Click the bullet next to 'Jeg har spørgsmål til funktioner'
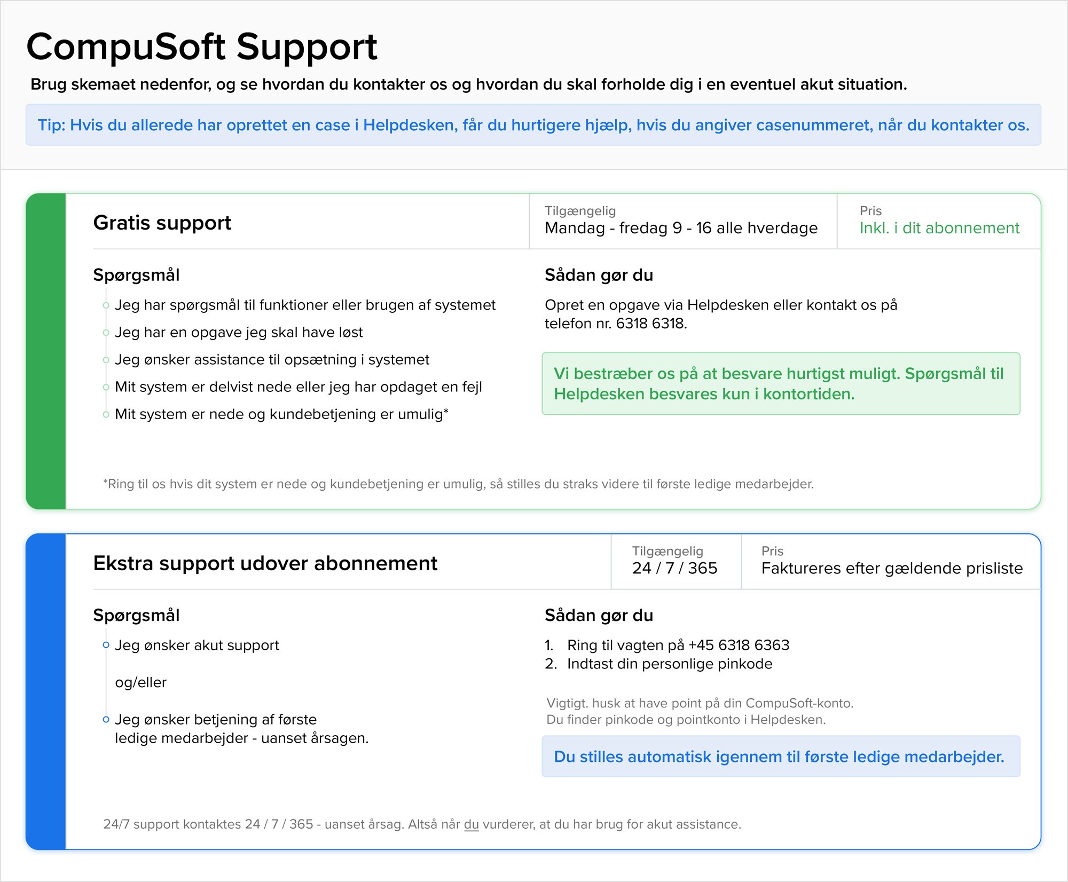The image size is (1068, 882). coord(106,305)
